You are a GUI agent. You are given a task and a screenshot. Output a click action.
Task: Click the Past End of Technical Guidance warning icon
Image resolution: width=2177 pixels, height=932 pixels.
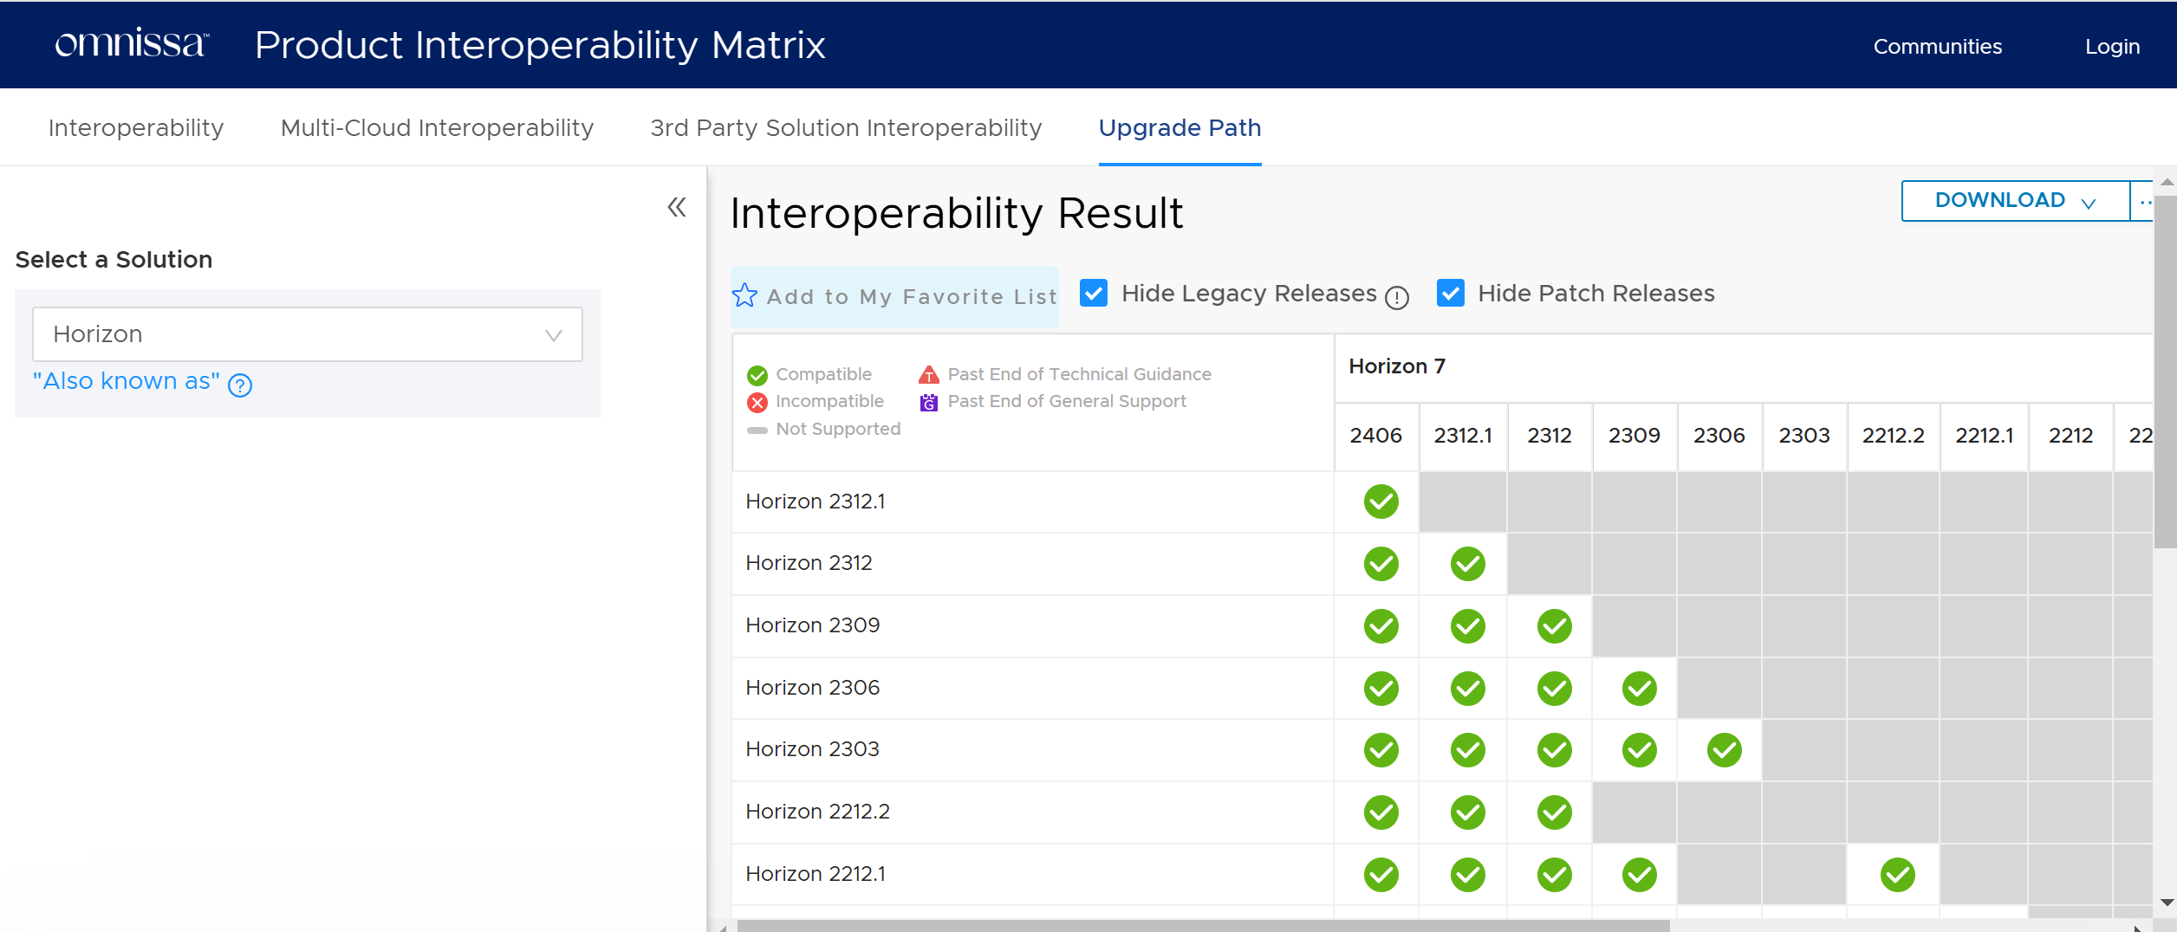(927, 374)
